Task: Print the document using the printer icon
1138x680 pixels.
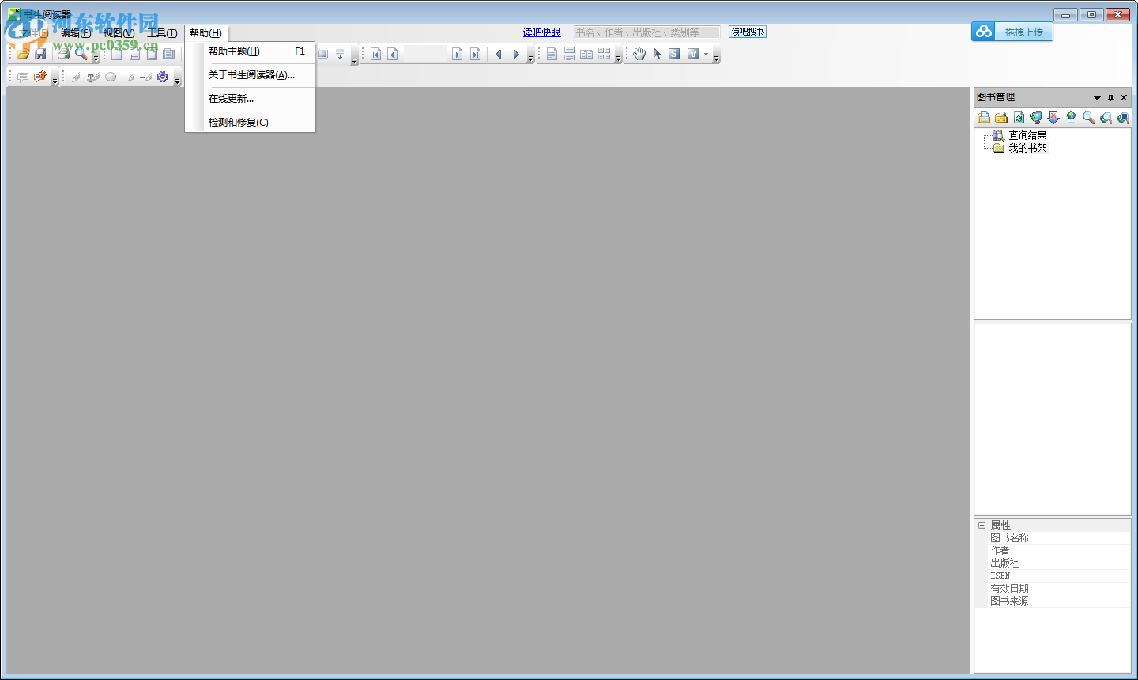Action: [x=63, y=54]
